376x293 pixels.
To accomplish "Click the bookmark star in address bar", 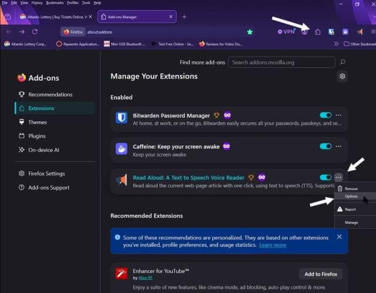I will pos(250,32).
